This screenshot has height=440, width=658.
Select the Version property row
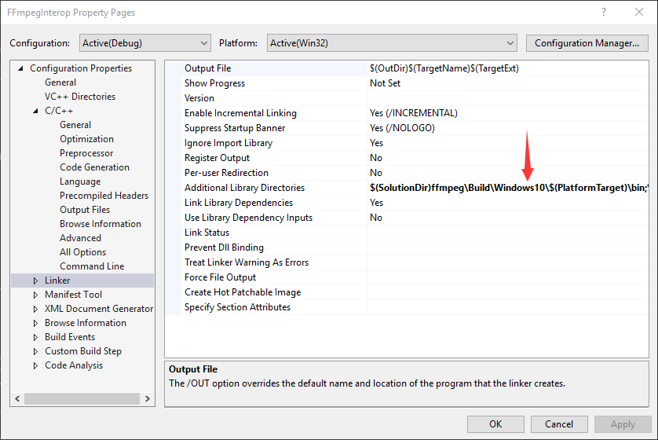(x=407, y=98)
